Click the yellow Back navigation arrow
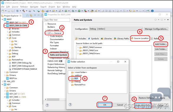This screenshot has height=112, width=173. click(134, 11)
